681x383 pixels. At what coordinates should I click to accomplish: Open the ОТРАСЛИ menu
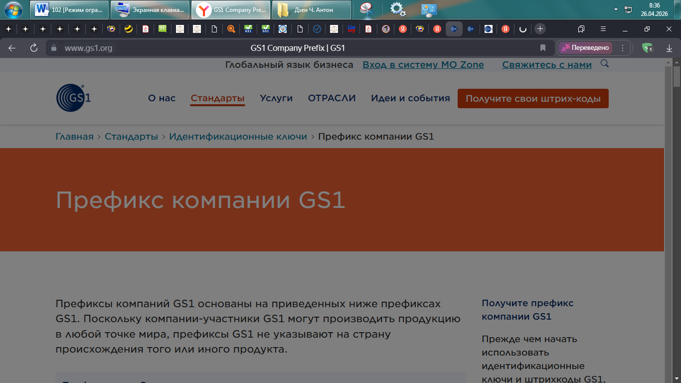(332, 98)
